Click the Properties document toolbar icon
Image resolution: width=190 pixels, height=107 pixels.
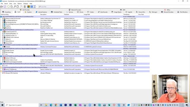(x=18, y=7)
